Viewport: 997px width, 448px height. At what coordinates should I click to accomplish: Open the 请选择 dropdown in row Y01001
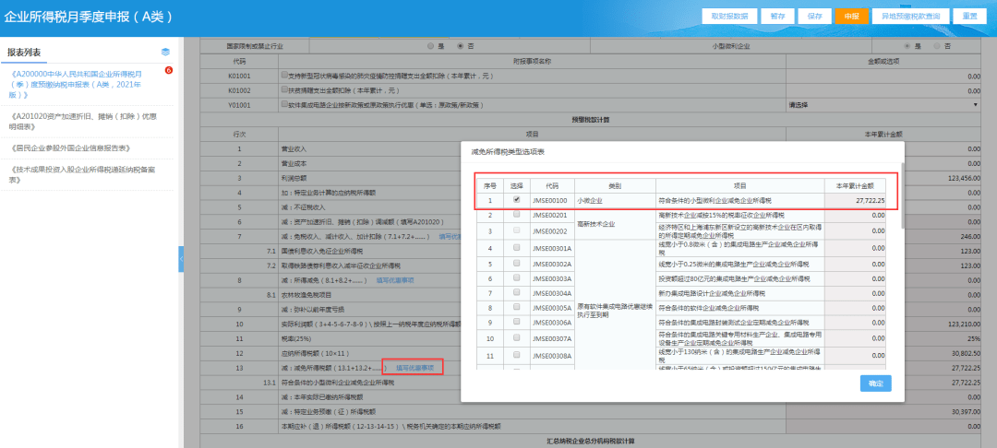[883, 105]
